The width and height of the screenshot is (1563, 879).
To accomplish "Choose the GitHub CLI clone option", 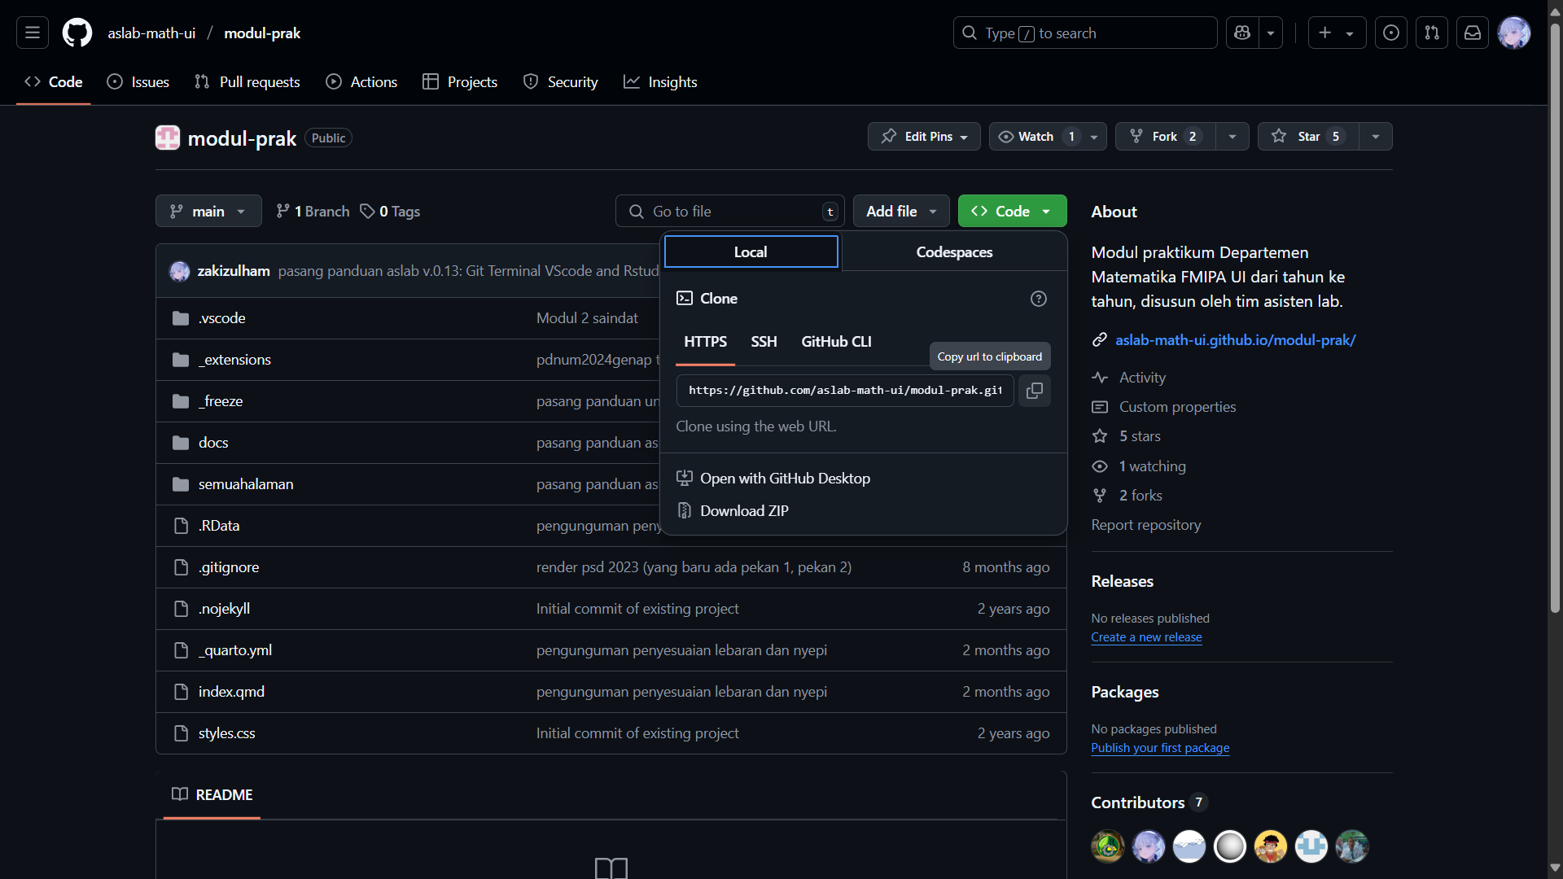I will pyautogui.click(x=836, y=342).
